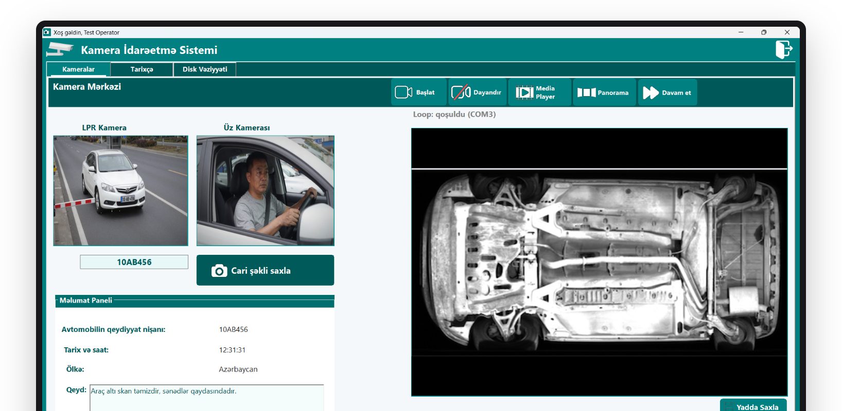Click the 10AB456 plate number field
The image size is (842, 411).
[134, 262]
